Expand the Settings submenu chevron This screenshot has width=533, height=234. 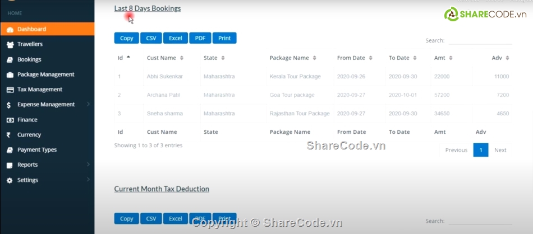tap(88, 180)
